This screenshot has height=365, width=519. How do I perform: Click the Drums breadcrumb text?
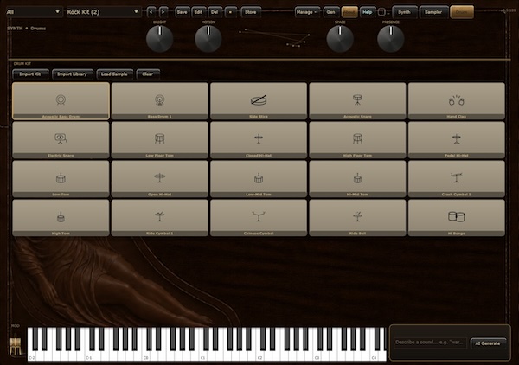click(38, 29)
